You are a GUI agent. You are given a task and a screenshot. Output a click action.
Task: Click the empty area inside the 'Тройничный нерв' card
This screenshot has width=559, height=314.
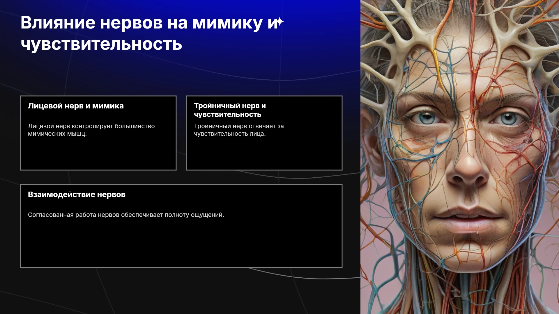(x=264, y=154)
